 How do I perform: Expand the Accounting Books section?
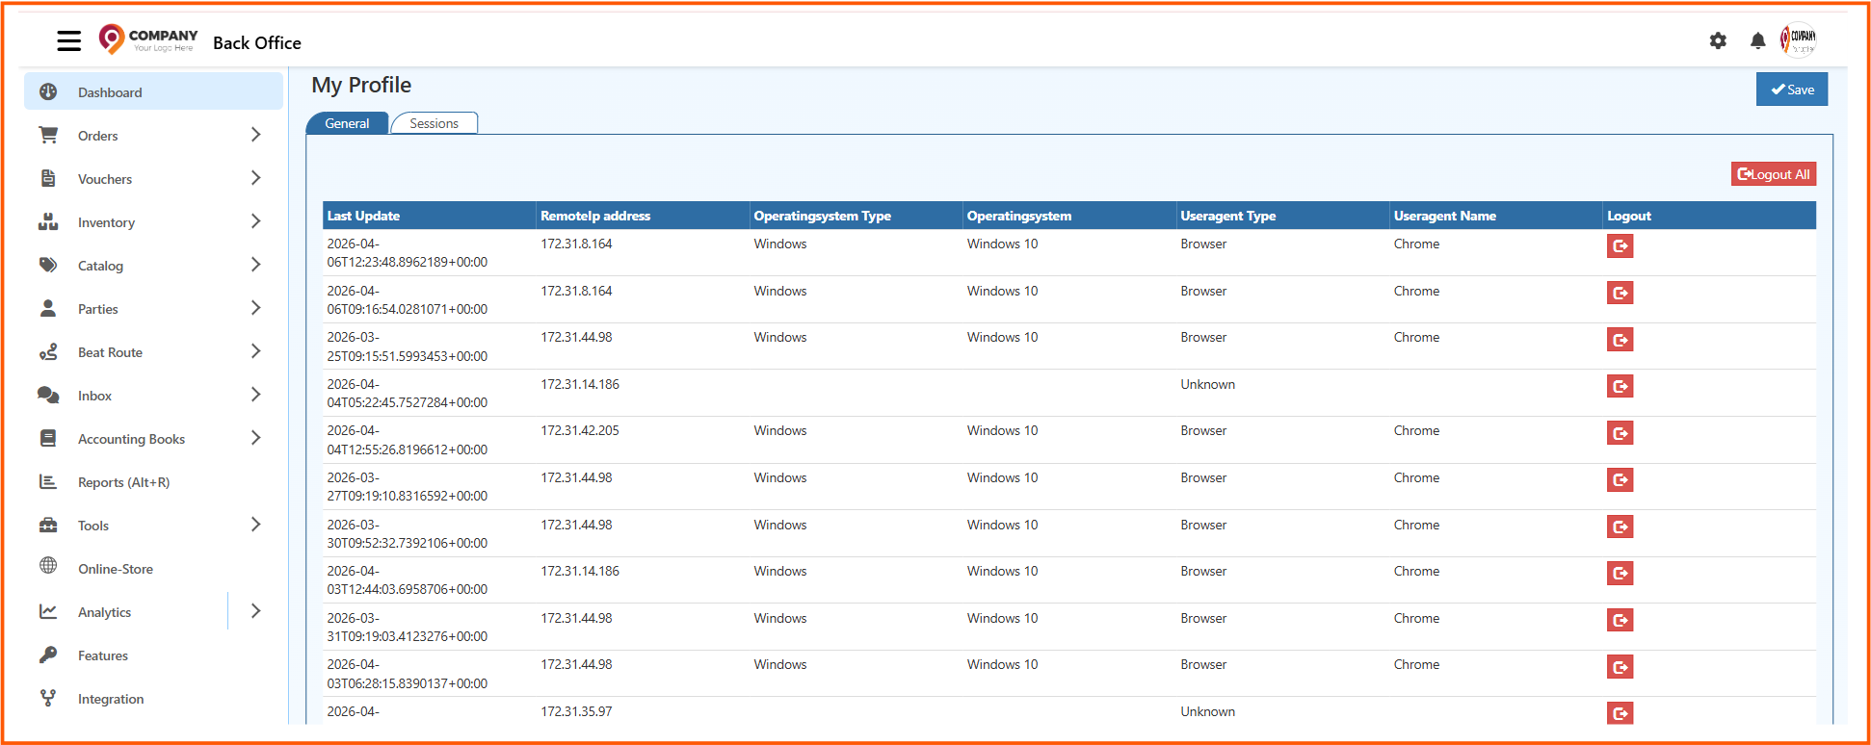[255, 439]
